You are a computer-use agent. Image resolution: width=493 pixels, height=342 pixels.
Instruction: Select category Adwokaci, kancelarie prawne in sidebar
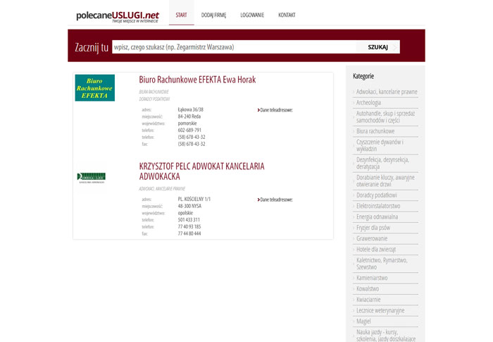coord(387,92)
